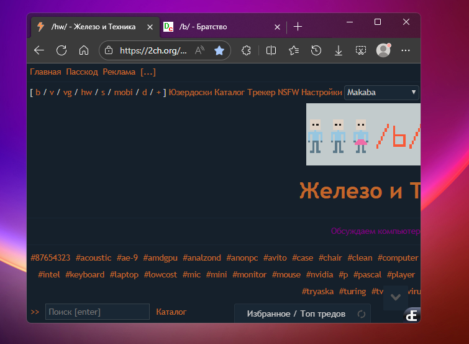The width and height of the screenshot is (469, 344).
Task: Go to the v board
Action: coord(52,92)
